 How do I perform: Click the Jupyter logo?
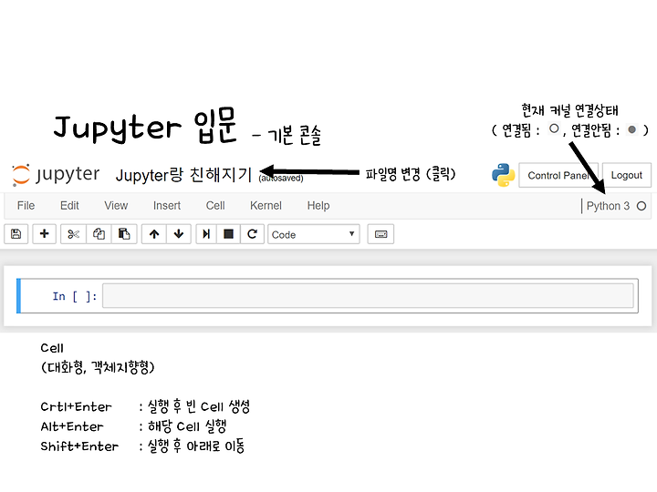[56, 174]
